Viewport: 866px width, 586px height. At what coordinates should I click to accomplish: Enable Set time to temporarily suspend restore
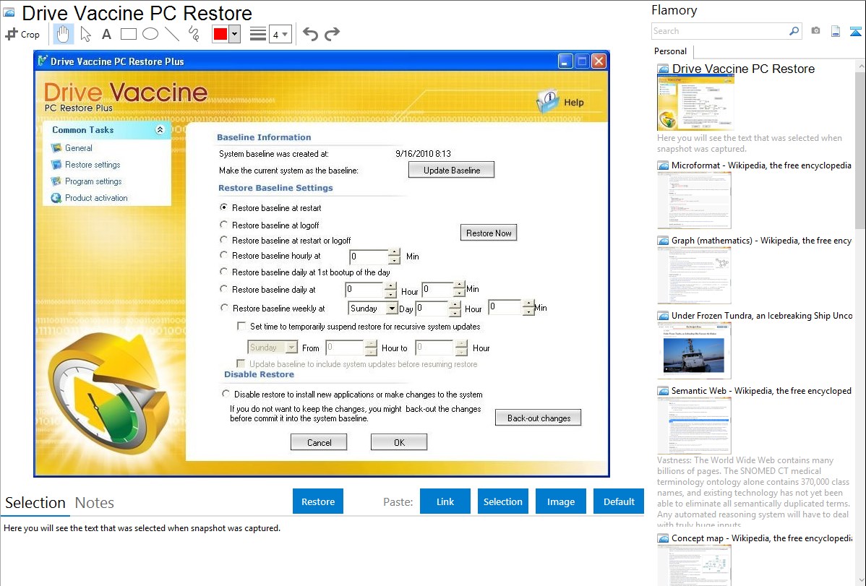coord(241,327)
